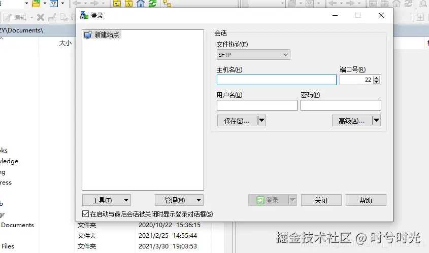Open dropdown arrow next to left open-directory icon
429x253 pixels.
point(45,4)
